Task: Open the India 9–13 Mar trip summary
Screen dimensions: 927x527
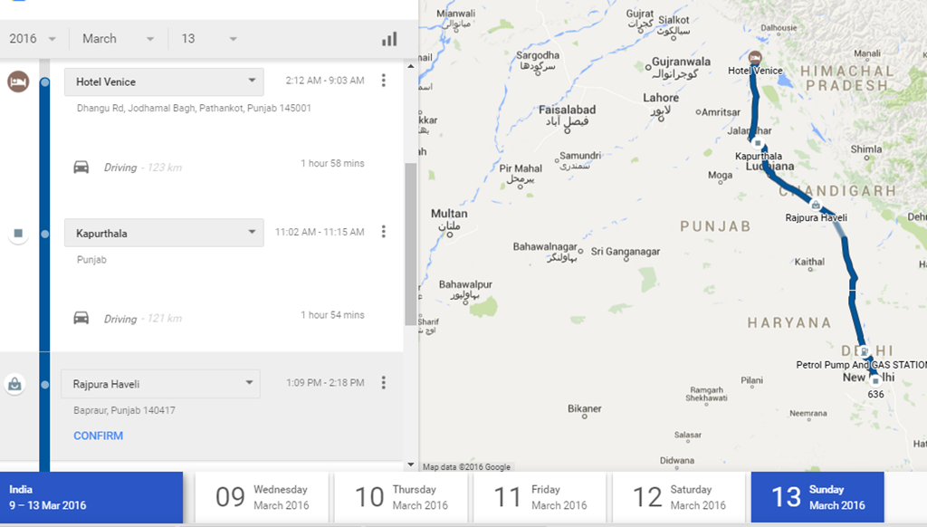Action: (x=91, y=497)
